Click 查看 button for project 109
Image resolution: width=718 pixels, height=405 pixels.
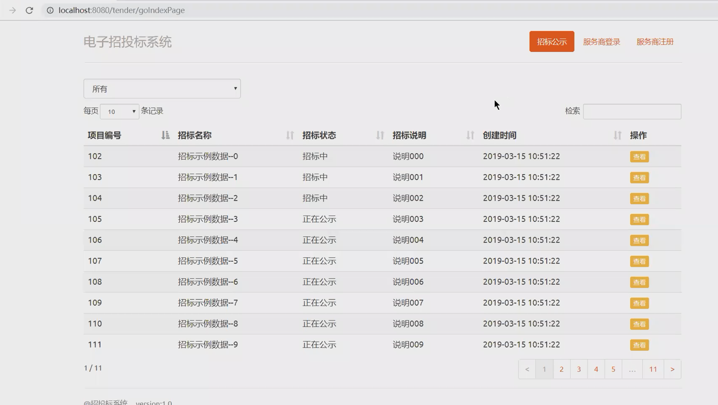(639, 303)
